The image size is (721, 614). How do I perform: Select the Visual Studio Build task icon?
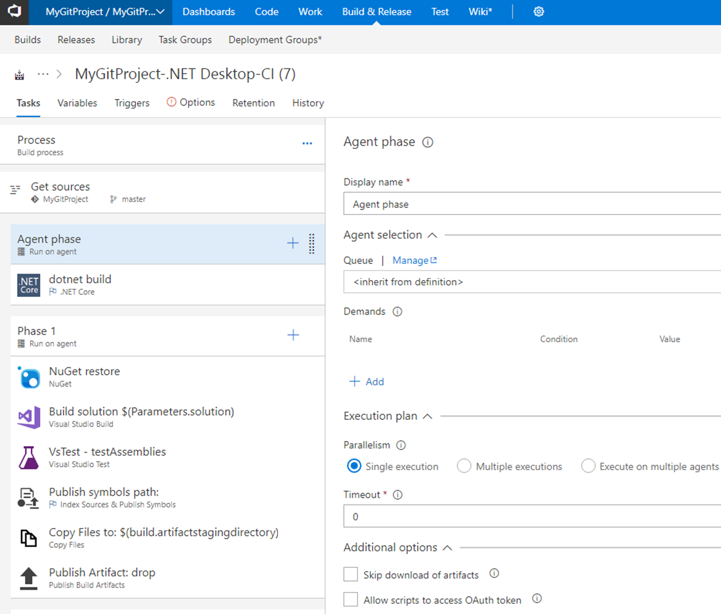click(28, 417)
